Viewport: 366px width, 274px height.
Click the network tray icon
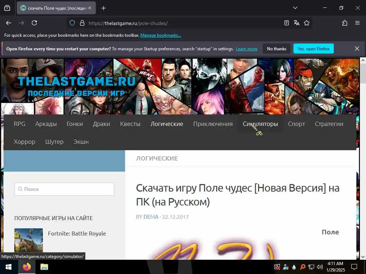(311, 267)
